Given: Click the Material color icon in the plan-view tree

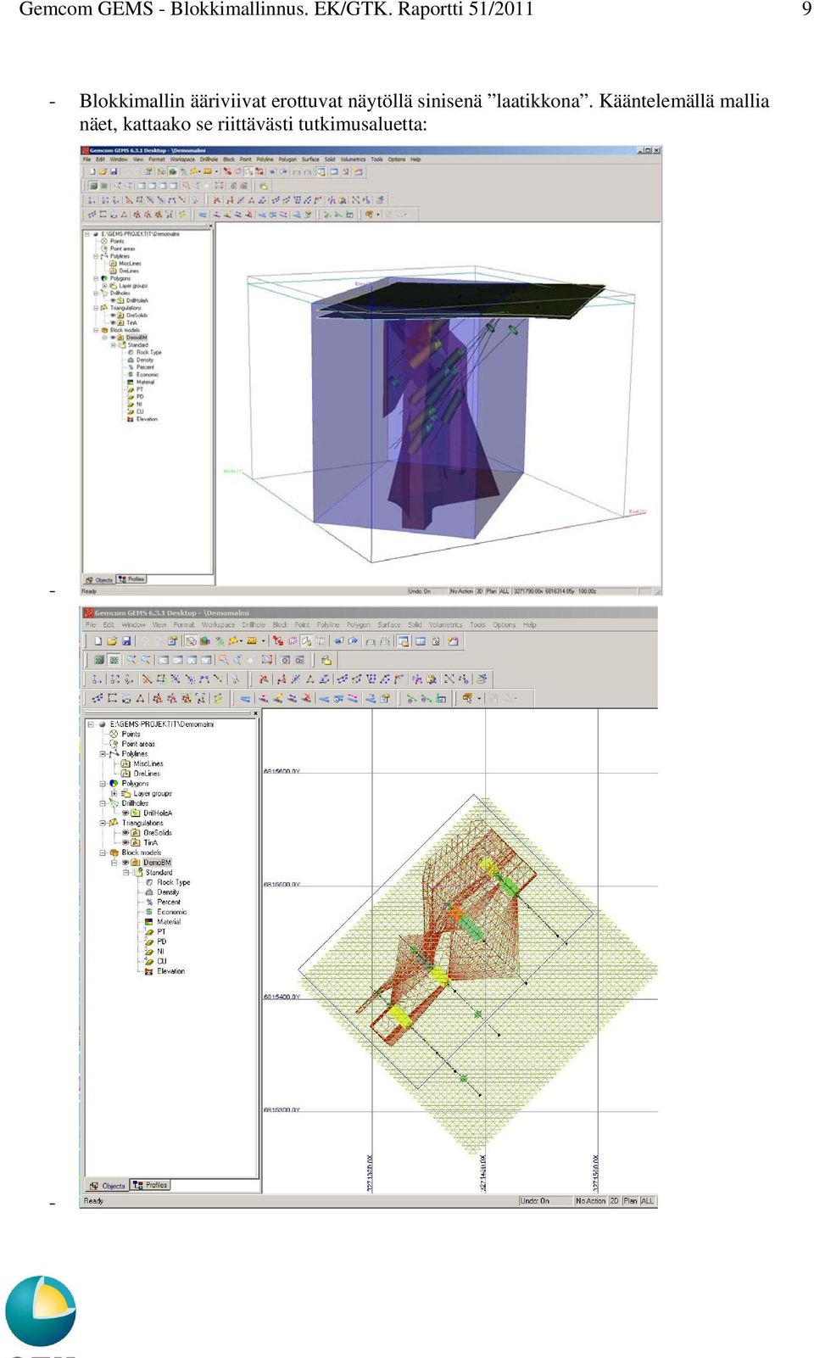Looking at the screenshot, I should (x=149, y=922).
